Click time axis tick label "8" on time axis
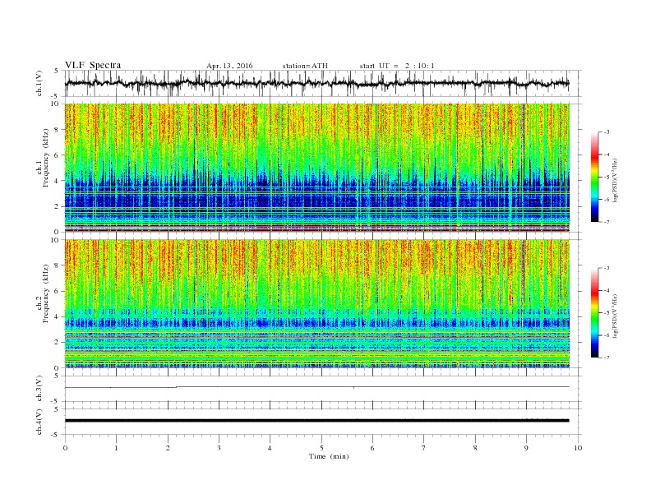The image size is (651, 503). click(475, 448)
